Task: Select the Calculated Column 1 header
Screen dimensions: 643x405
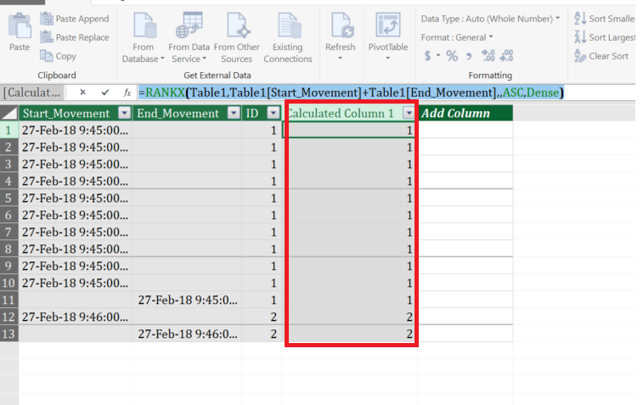Action: [x=341, y=113]
